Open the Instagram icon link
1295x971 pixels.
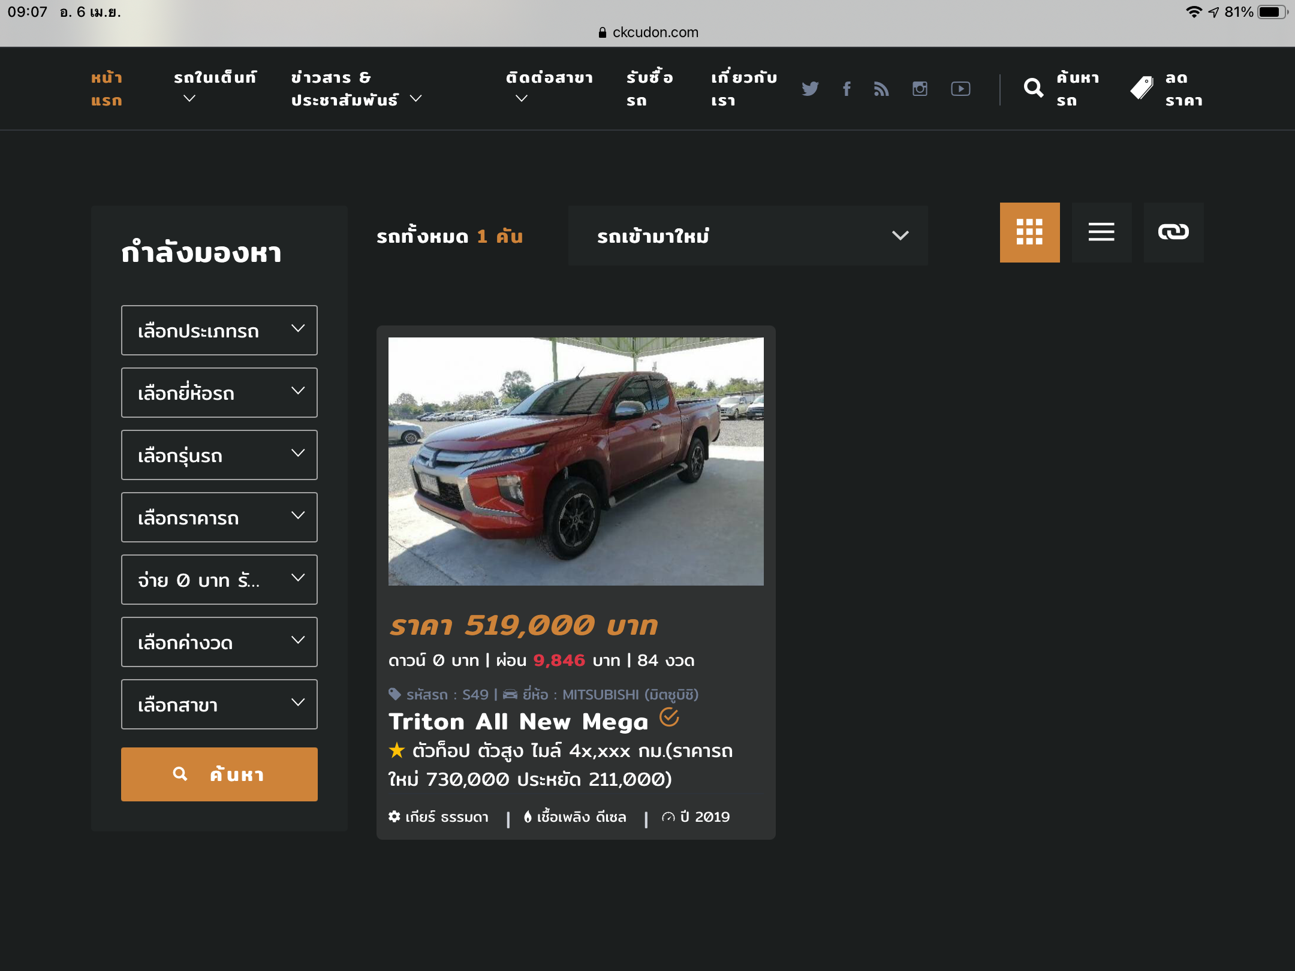(x=920, y=89)
